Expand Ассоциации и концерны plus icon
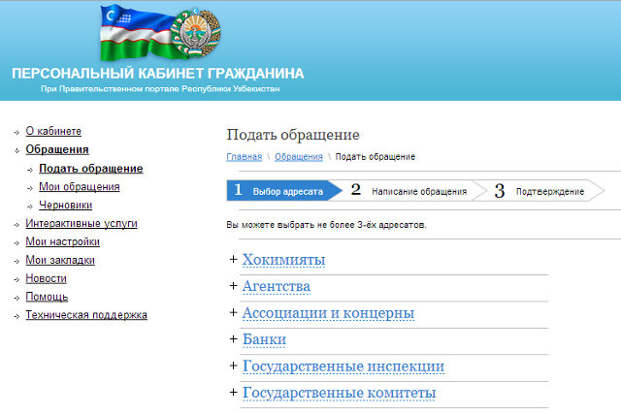The height and width of the screenshot is (414, 621). pos(233,312)
